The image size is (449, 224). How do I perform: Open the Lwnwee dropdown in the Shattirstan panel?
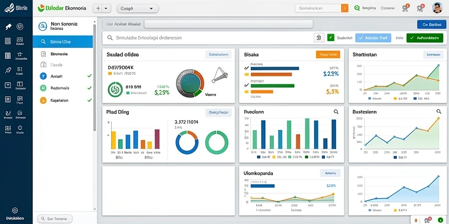coord(433,55)
